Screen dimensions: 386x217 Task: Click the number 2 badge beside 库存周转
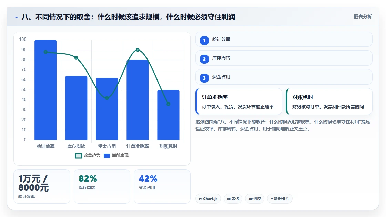point(204,59)
